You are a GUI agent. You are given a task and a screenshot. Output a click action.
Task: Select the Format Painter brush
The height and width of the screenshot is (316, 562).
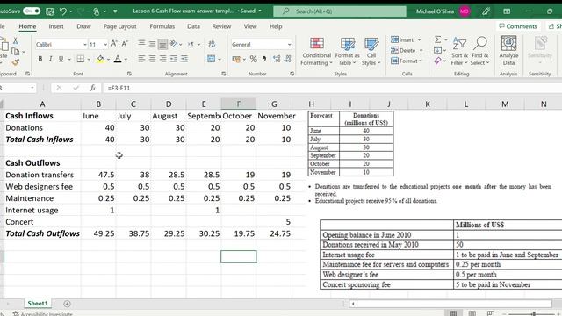16,62
